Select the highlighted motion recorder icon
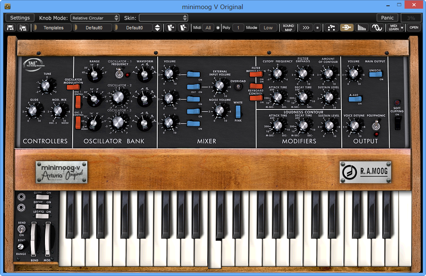The height and width of the screenshot is (276, 426). (347, 28)
